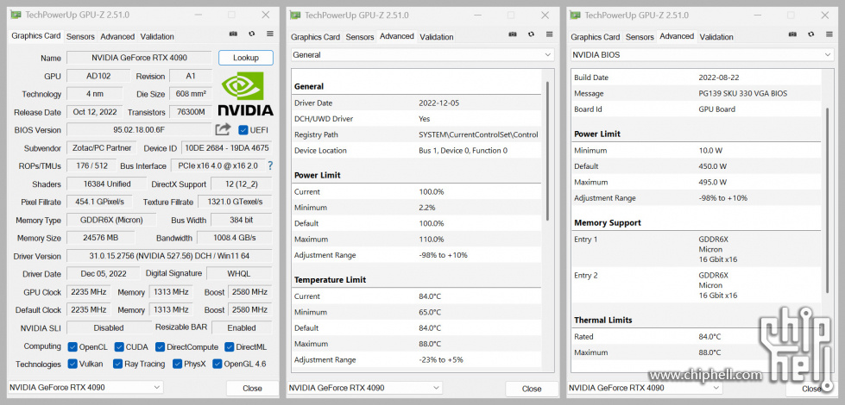Click the Bus Interface question mark icon

point(270,165)
